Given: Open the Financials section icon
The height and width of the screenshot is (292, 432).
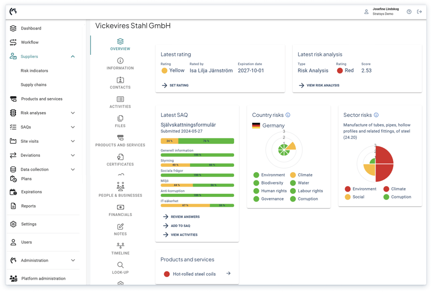Looking at the screenshot, I should (x=120, y=207).
